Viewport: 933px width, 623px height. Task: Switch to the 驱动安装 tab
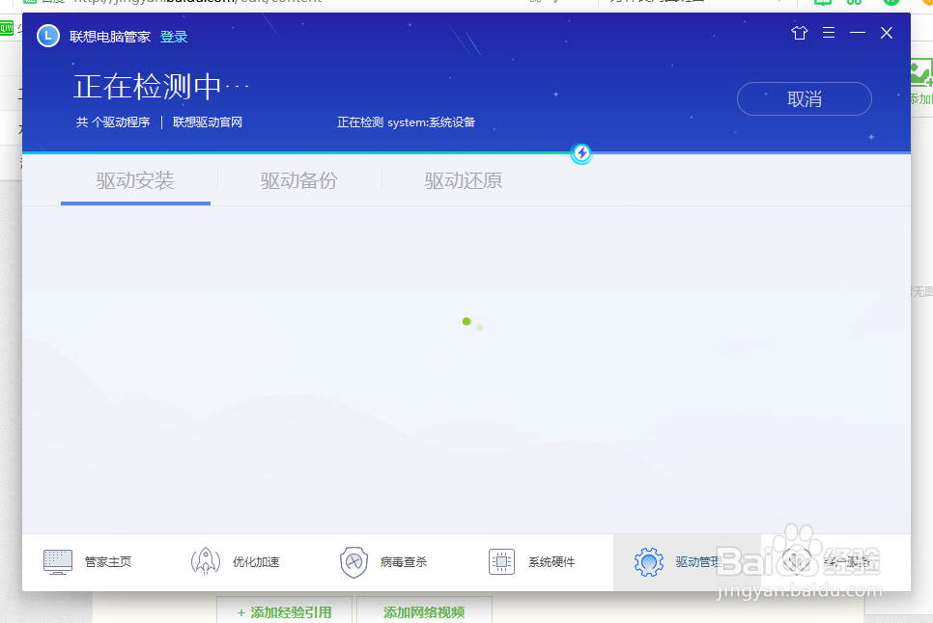click(135, 180)
